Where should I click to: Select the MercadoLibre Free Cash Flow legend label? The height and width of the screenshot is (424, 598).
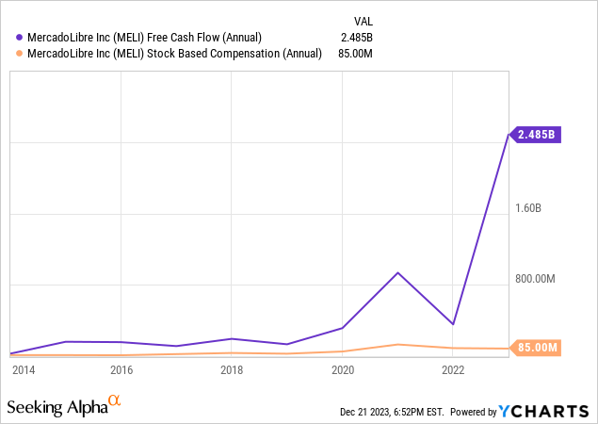[x=144, y=38]
